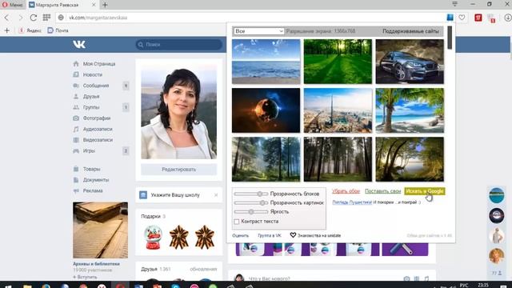Open the Speed Dial grid icon

[46, 18]
